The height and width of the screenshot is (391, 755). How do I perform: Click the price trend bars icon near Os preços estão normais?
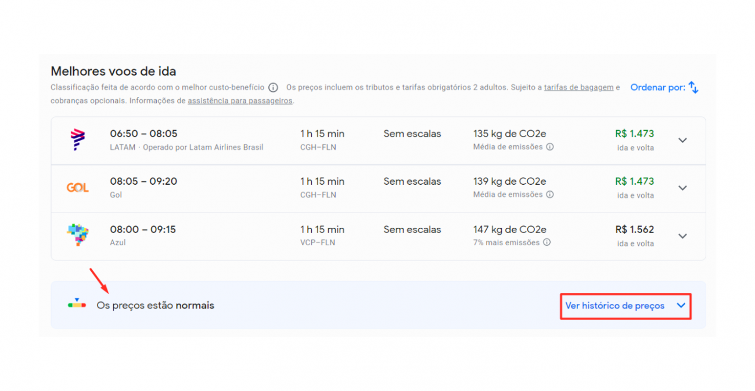click(76, 305)
